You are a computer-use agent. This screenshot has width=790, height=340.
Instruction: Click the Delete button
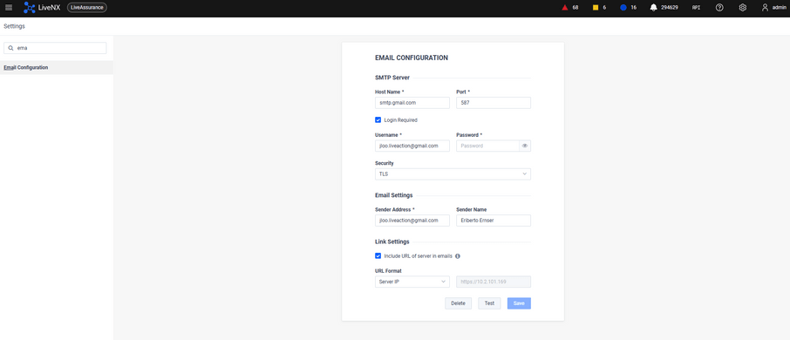tap(458, 303)
